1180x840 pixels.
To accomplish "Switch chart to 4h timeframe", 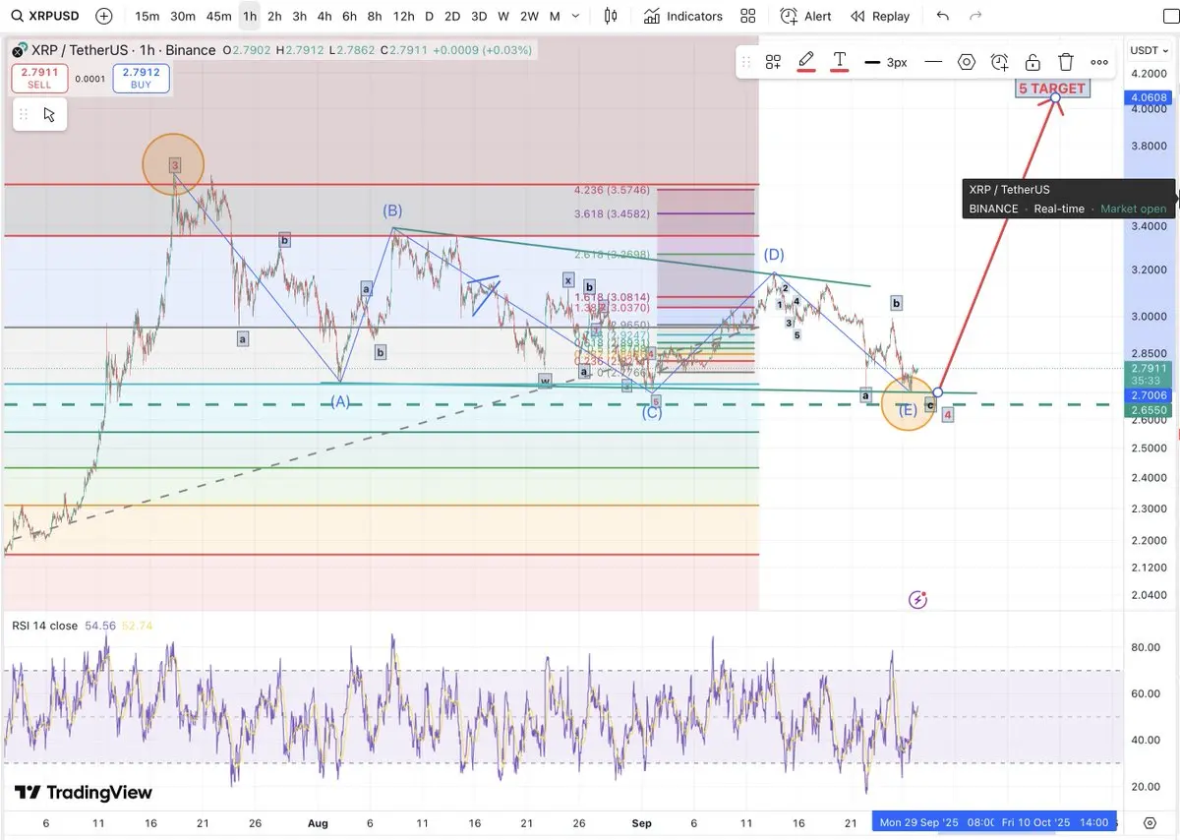I will click(x=324, y=16).
